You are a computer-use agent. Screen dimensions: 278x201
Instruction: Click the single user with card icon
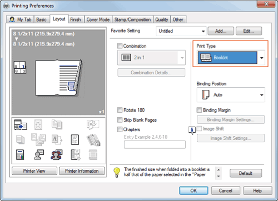[39, 154]
